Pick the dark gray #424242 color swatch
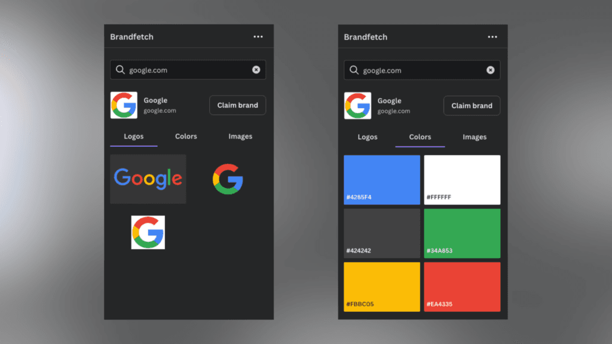 click(382, 234)
